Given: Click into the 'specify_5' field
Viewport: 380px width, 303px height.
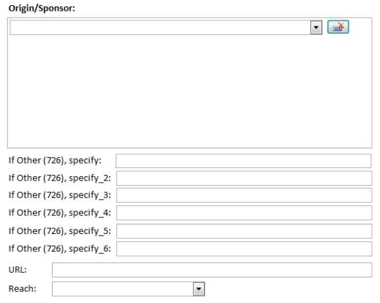Looking at the screenshot, I should (x=244, y=231).
